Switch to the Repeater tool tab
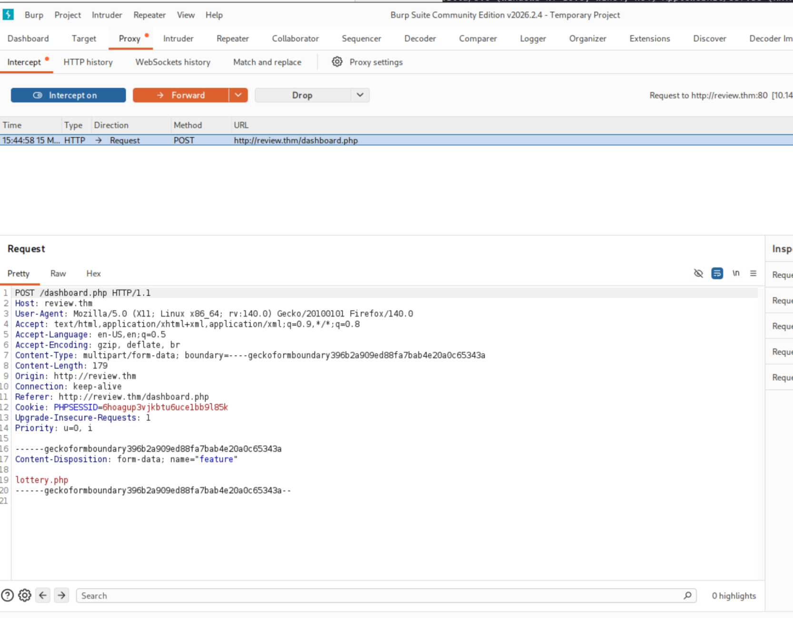The height and width of the screenshot is (618, 793). point(233,39)
